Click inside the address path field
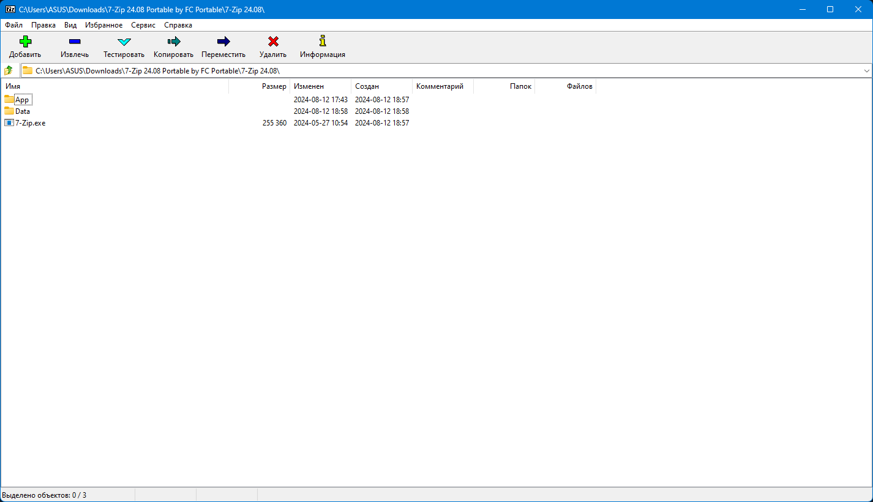 coord(441,70)
